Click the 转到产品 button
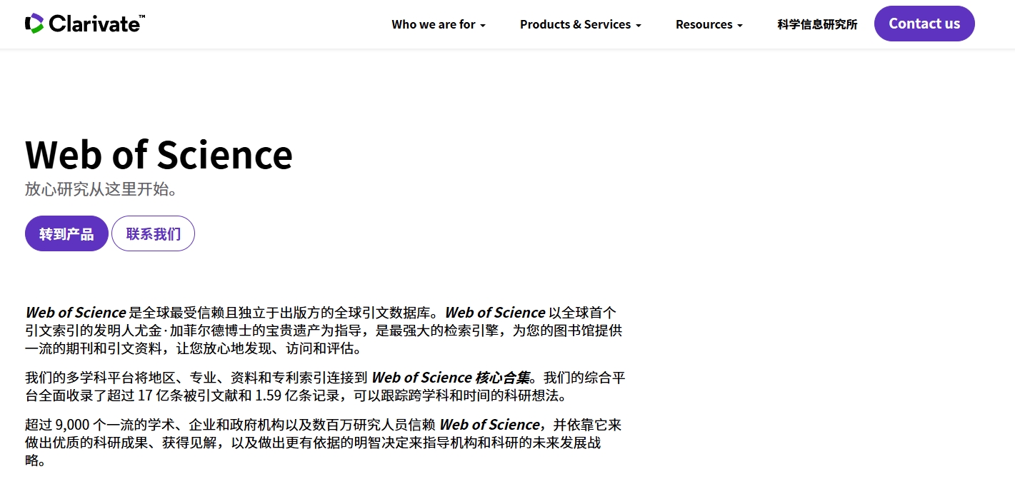 coord(66,233)
